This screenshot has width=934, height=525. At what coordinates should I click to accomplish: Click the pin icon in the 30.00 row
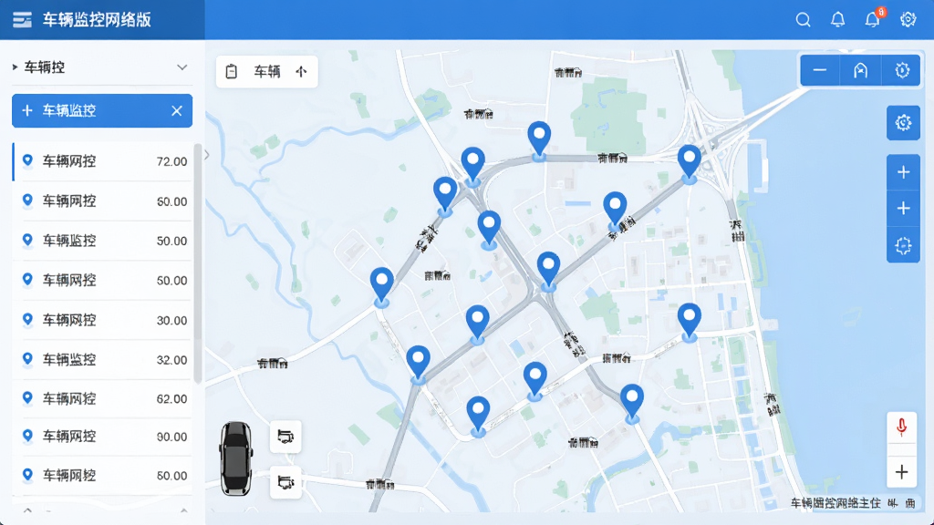pos(27,320)
